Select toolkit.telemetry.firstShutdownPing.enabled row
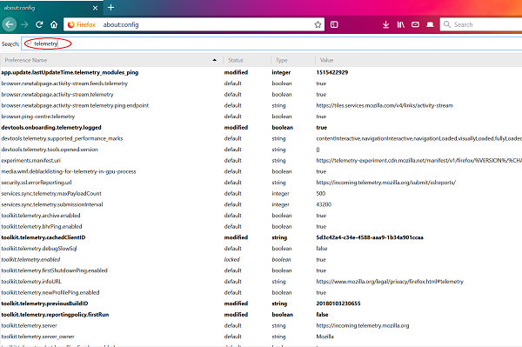The image size is (522, 347). [261, 270]
